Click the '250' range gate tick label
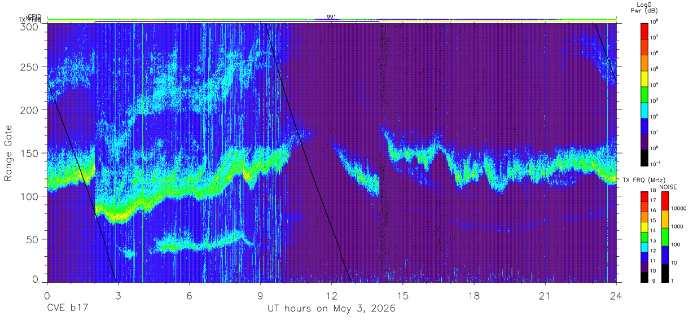 point(30,67)
